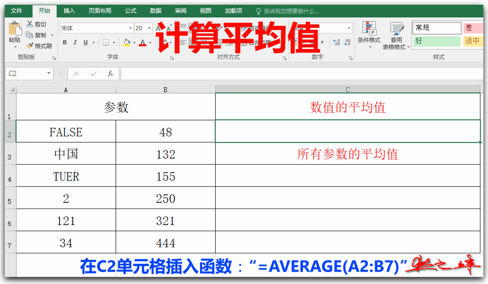Click the Copy button
Screen dimensions: 488x284
coord(36,35)
